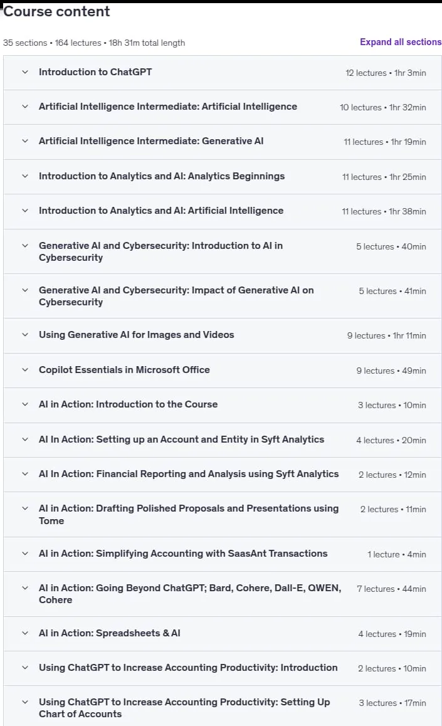Click Expand all sections link
The width and height of the screenshot is (442, 726).
401,42
